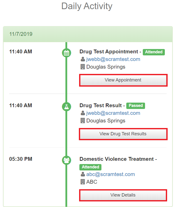Open the View Appointment button

123,80
